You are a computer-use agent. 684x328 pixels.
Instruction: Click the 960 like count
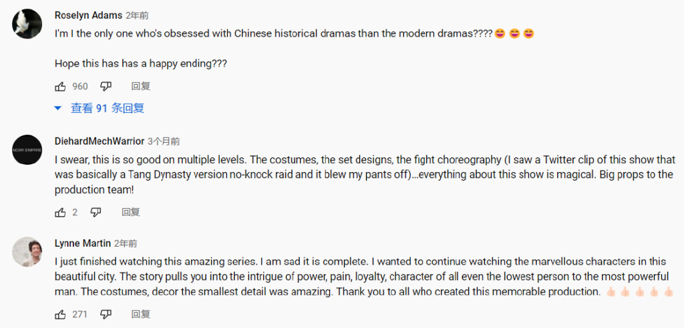[80, 86]
